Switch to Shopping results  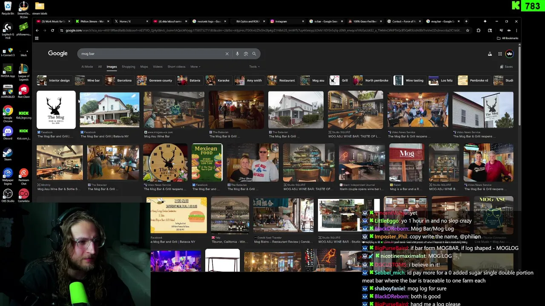pos(128,67)
